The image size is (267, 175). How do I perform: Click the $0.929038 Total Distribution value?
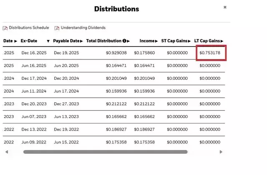[x=116, y=53]
